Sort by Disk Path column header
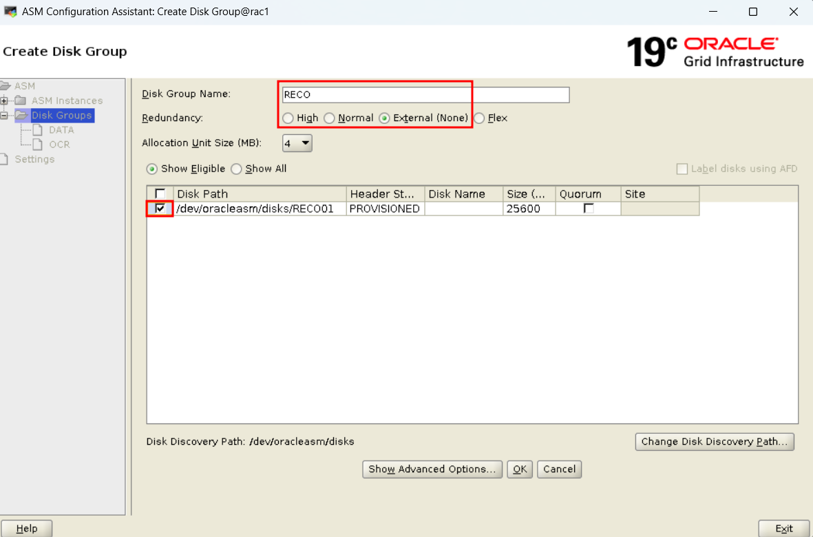 (x=260, y=194)
